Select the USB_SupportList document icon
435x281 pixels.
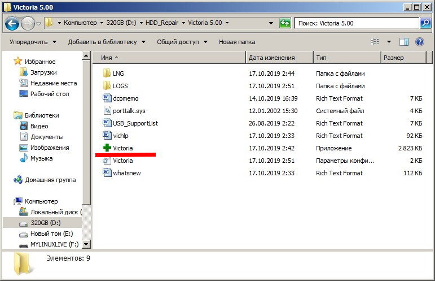click(x=107, y=123)
